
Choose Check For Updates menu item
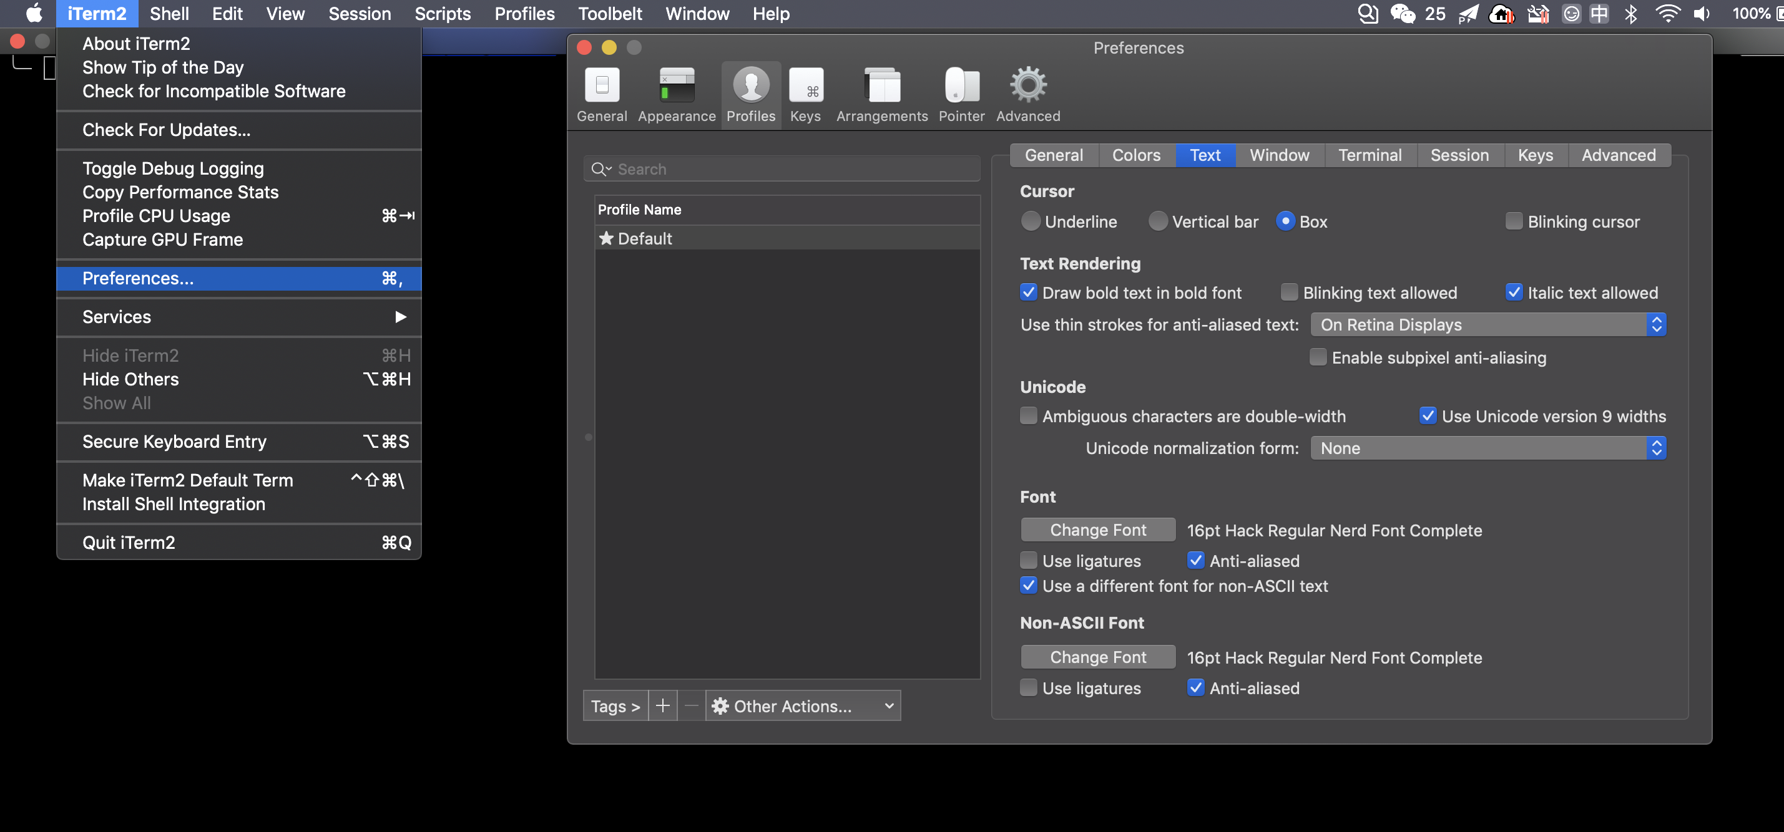pos(166,130)
